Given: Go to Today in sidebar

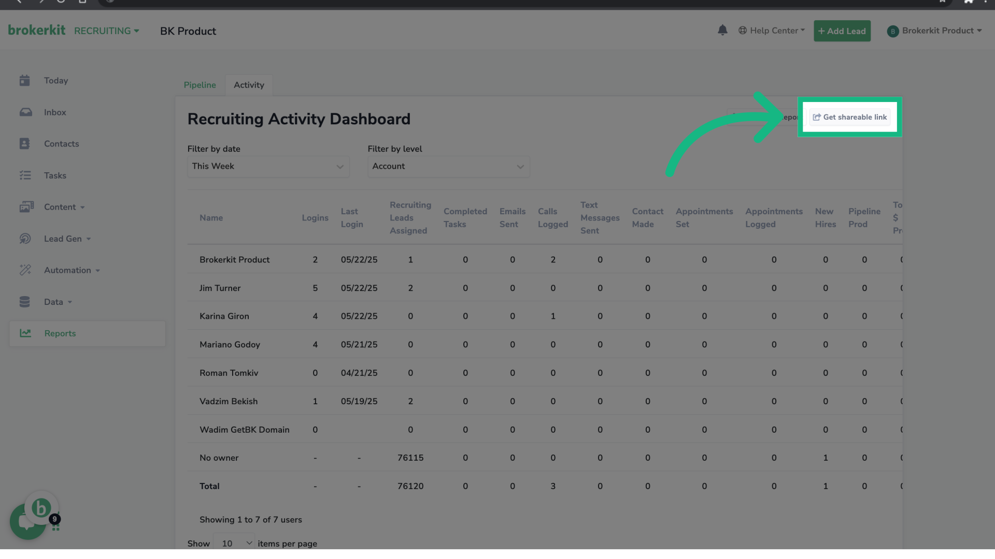Looking at the screenshot, I should (56, 81).
